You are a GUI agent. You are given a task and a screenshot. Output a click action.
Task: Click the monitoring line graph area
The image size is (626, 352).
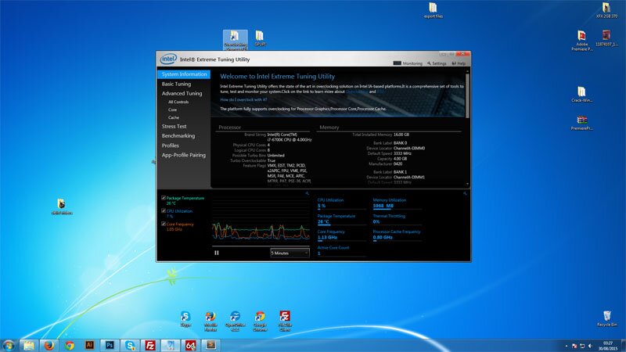[x=261, y=220]
